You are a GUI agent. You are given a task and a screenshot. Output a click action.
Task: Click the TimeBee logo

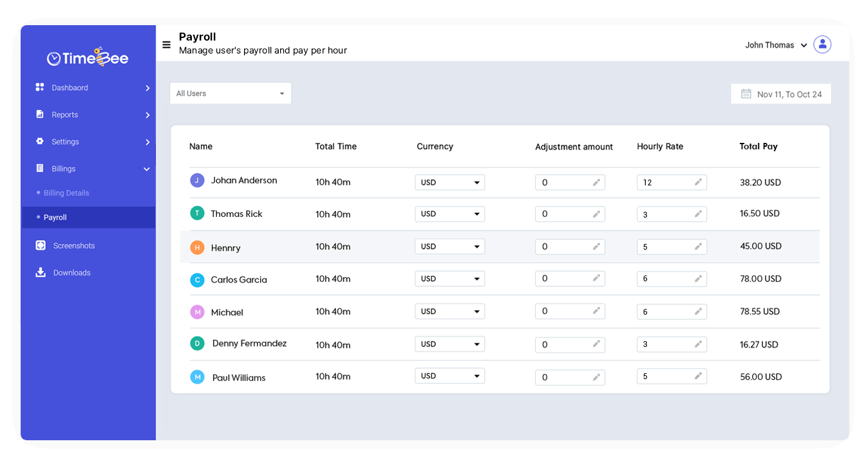click(x=88, y=57)
